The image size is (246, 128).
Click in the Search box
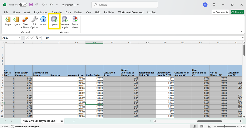[x=125, y=5]
